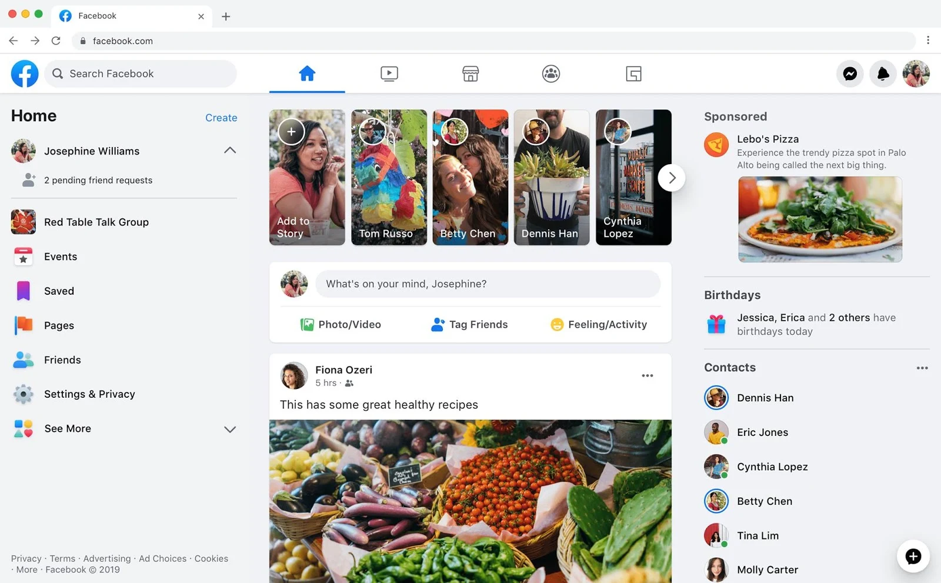Screen dimensions: 941x583
Task: Open the Terms link in the footer
Action: (x=62, y=558)
